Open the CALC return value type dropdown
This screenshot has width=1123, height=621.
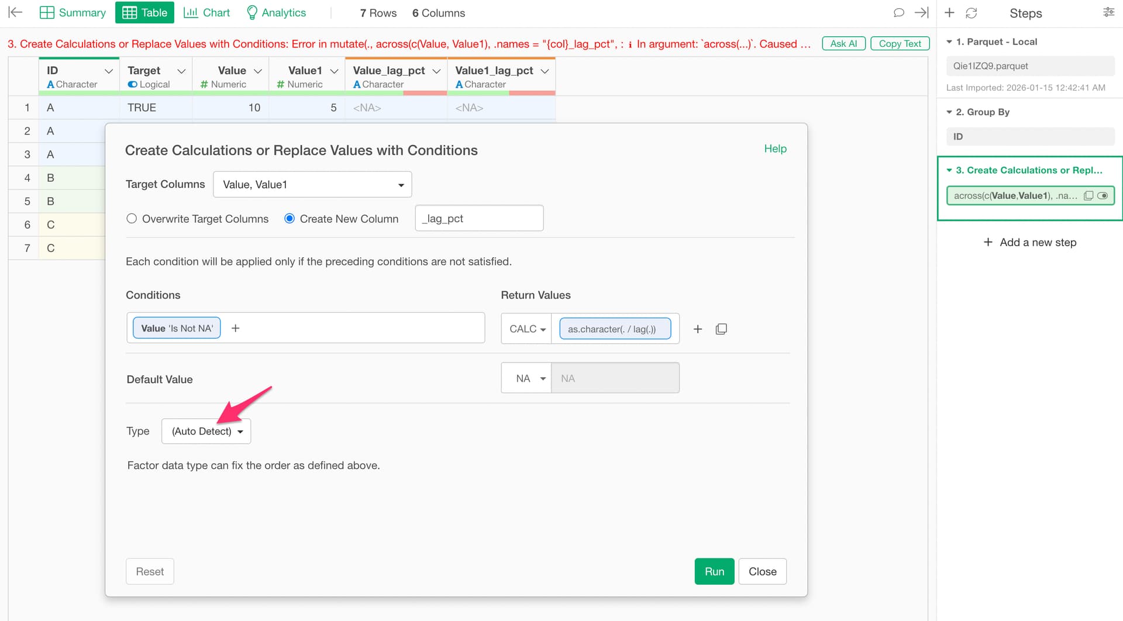526,329
